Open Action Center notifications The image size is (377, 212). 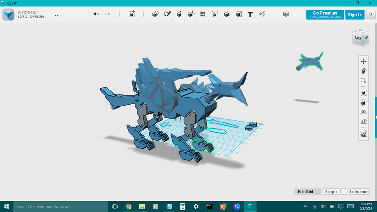pyautogui.click(x=341, y=206)
